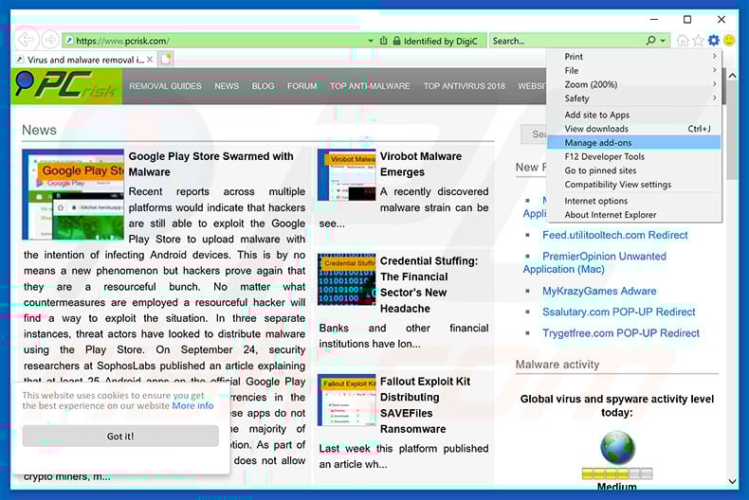Click the globe malware activity icon
The height and width of the screenshot is (500, 749).
point(617,448)
